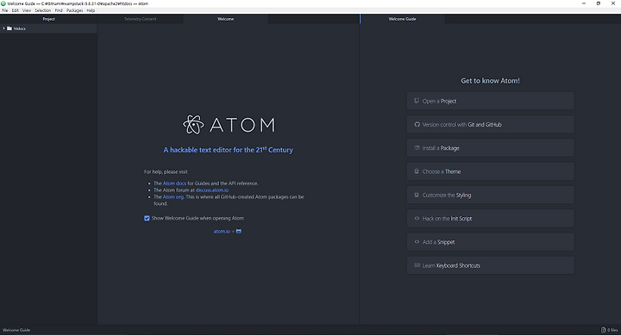
Task: Open the Find menu
Action: 59,10
